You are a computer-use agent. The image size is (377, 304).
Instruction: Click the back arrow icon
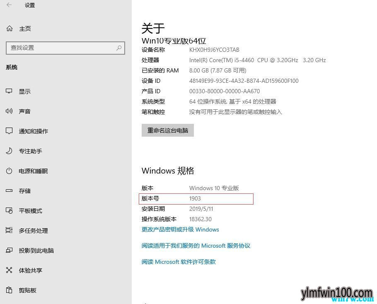(9, 5)
